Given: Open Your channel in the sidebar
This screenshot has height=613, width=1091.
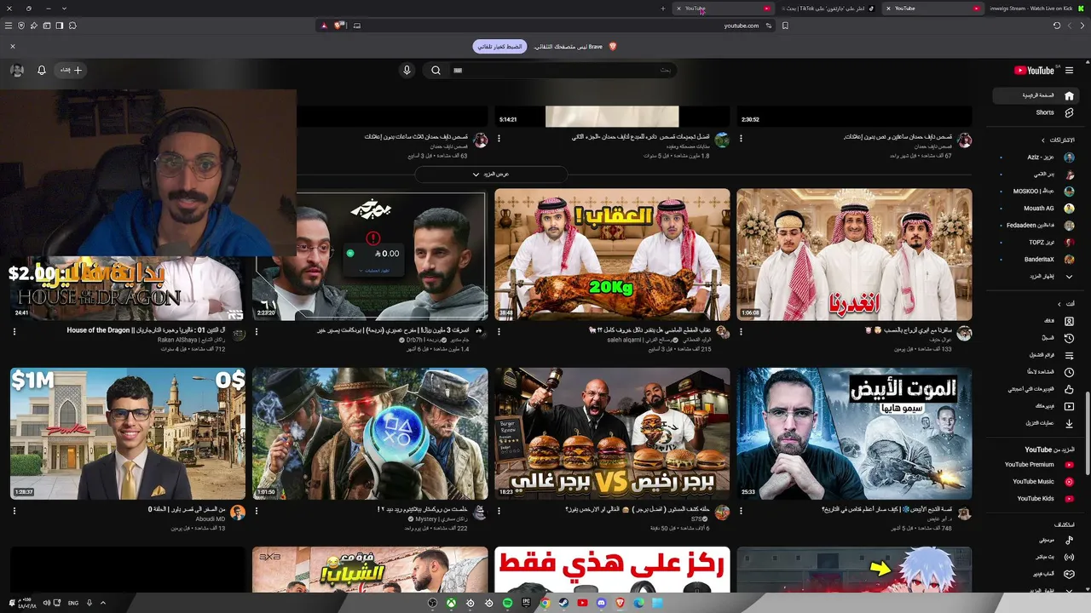Looking at the screenshot, I should pyautogui.click(x=1036, y=321).
